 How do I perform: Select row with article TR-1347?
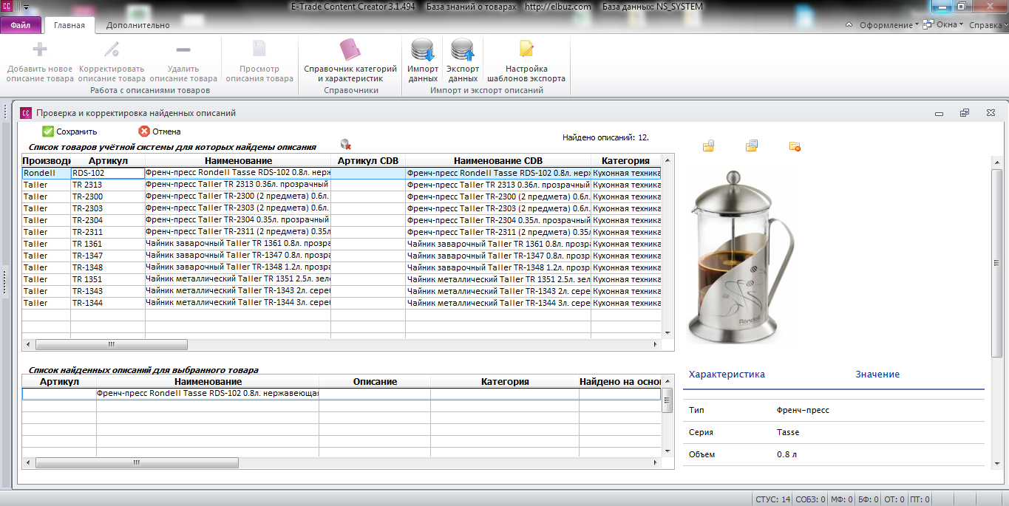click(x=341, y=256)
